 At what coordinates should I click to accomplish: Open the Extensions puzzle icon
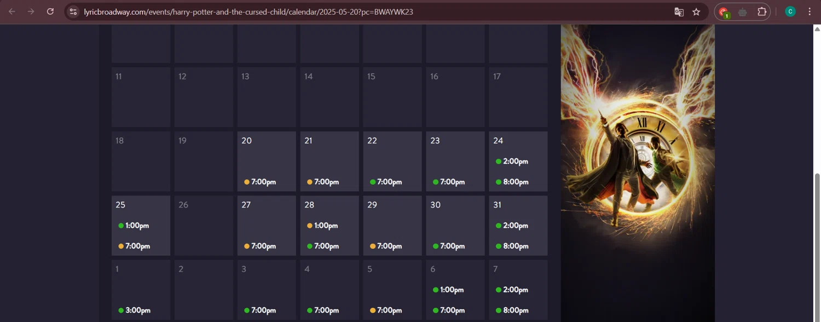coord(762,12)
